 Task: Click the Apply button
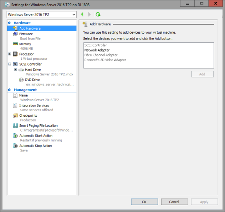(204, 202)
